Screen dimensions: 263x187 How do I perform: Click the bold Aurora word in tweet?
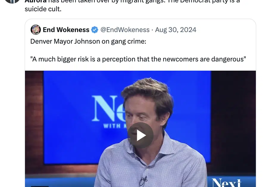36,1
